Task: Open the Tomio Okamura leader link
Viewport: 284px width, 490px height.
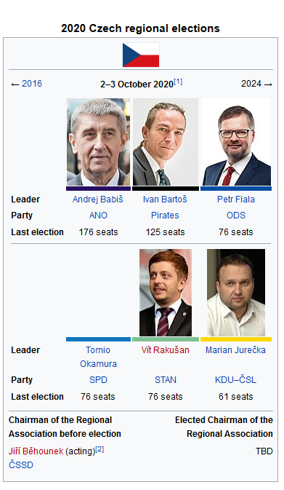Action: 98,357
